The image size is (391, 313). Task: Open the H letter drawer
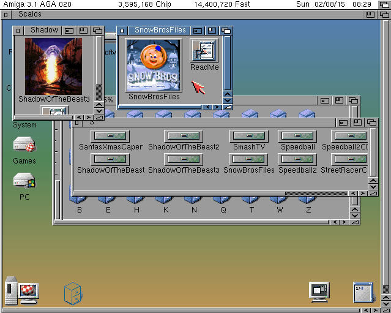(136, 200)
